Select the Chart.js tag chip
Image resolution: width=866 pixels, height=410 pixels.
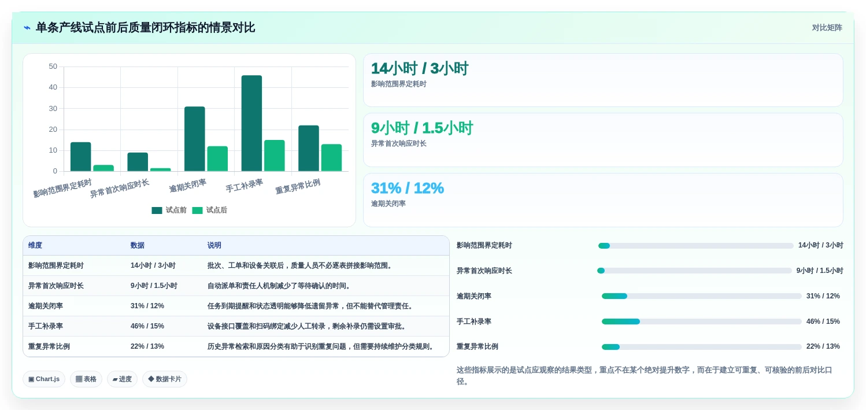pos(44,379)
